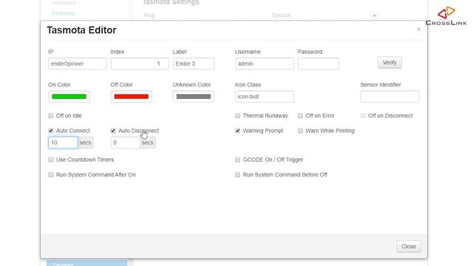The image size is (473, 266).
Task: Click the Username field containing admin
Action: coord(265,64)
